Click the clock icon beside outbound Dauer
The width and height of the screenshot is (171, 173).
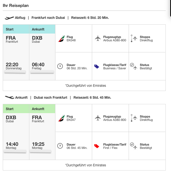click(60, 66)
